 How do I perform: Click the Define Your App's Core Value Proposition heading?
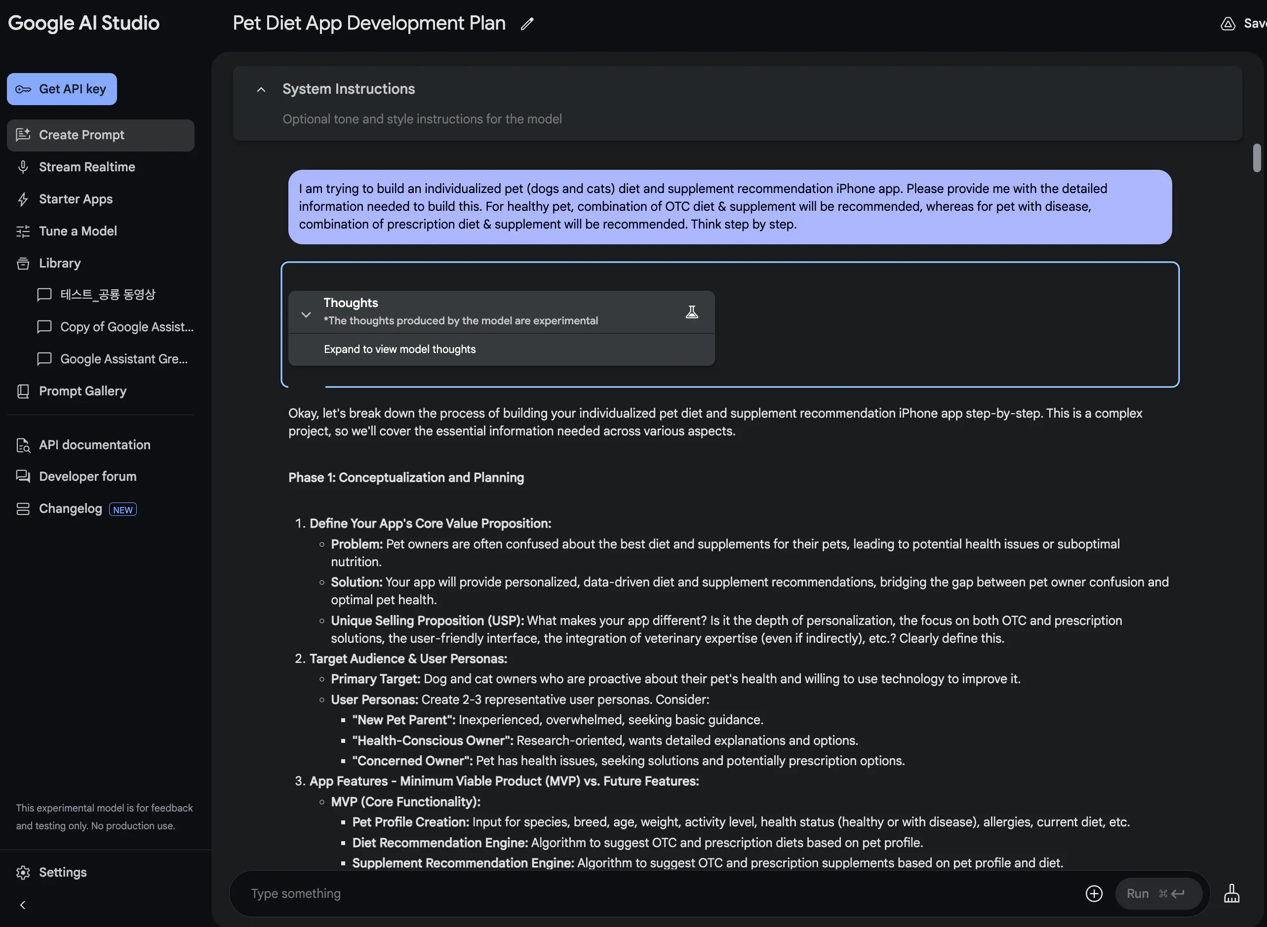click(430, 524)
